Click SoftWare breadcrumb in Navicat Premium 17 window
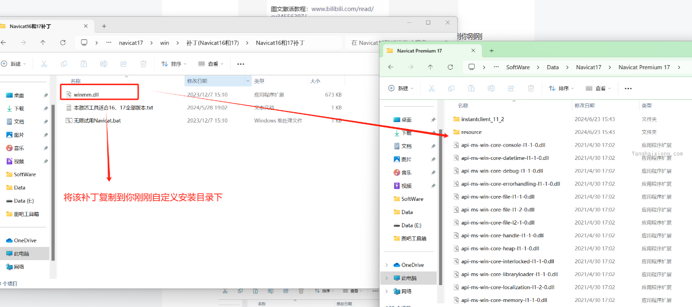692x307 pixels. click(518, 67)
